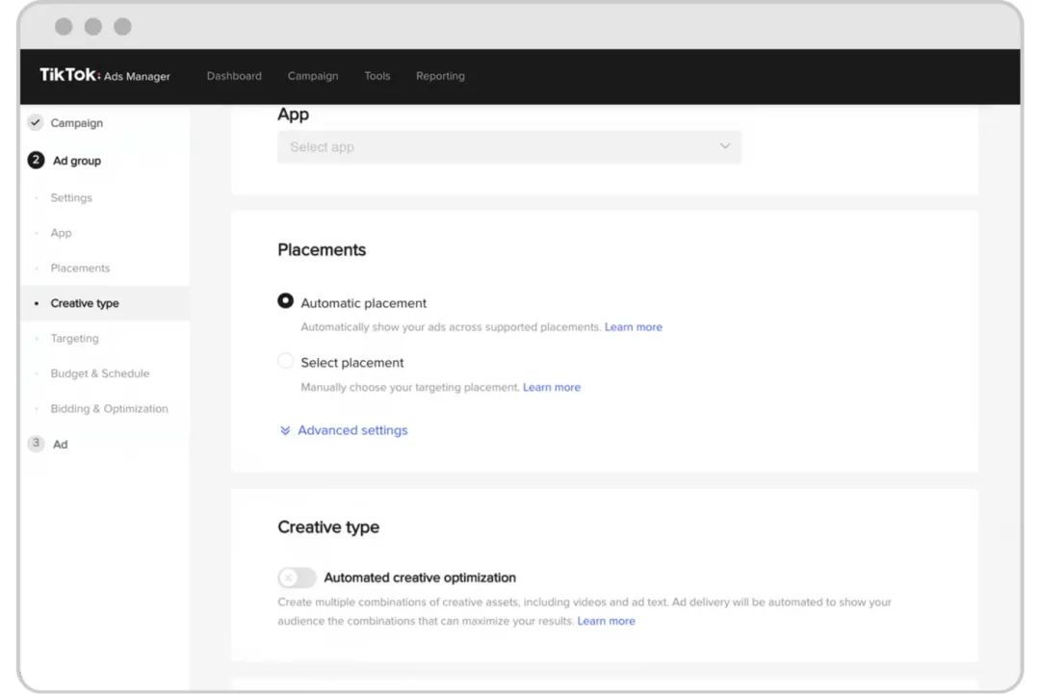Select the Automatic placement radio button

[x=285, y=301]
